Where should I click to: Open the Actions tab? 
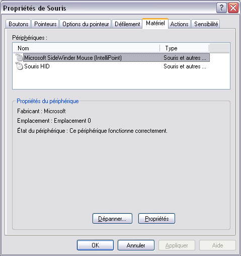click(x=179, y=24)
